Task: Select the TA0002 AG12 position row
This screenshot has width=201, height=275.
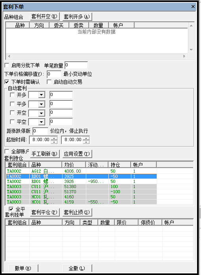Action: [x=82, y=171]
